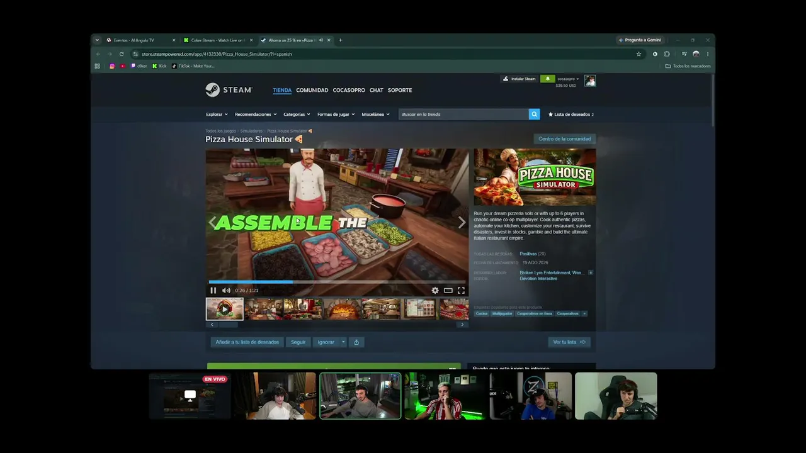Select the pizza oven screenshot thumbnail
The width and height of the screenshot is (806, 453).
[x=342, y=309]
